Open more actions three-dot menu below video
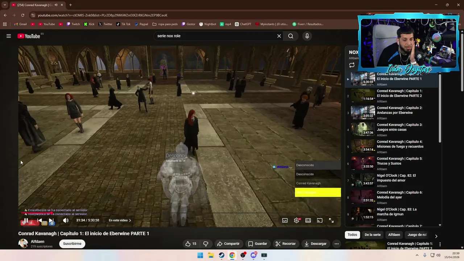The width and height of the screenshot is (464, 261). [336, 244]
